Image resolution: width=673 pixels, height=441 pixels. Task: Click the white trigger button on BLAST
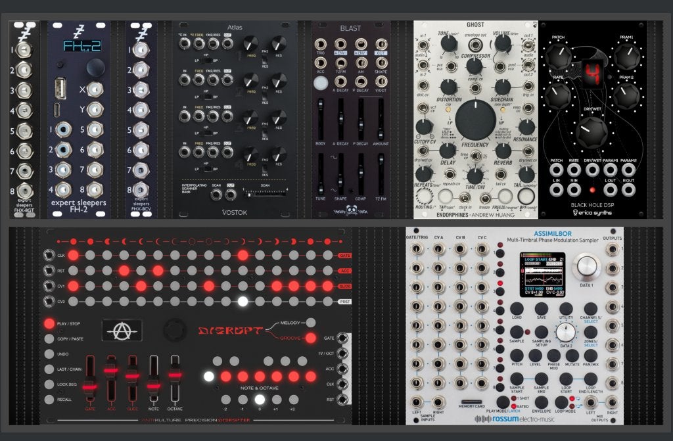[x=320, y=83]
